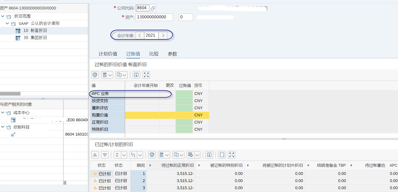The image size is (398, 192).
Task: Show info for posted depreciation values table
Action: click(x=136, y=75)
